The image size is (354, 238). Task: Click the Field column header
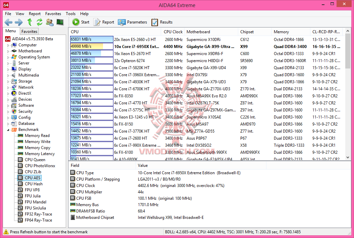[102, 165]
